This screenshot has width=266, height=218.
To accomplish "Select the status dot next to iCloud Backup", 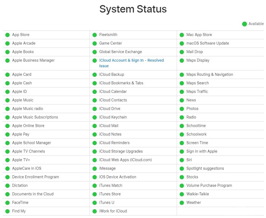I will click(x=95, y=74).
